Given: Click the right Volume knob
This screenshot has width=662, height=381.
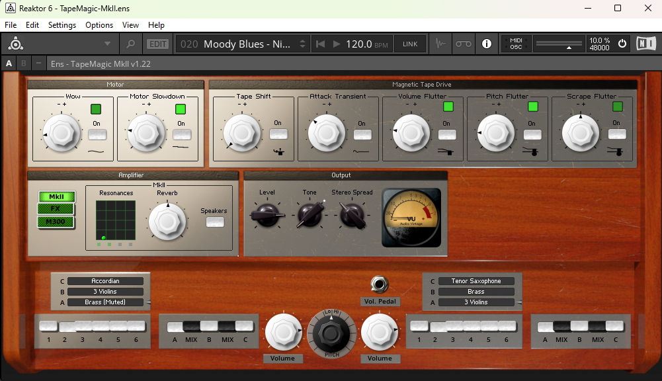Looking at the screenshot, I should (380, 332).
